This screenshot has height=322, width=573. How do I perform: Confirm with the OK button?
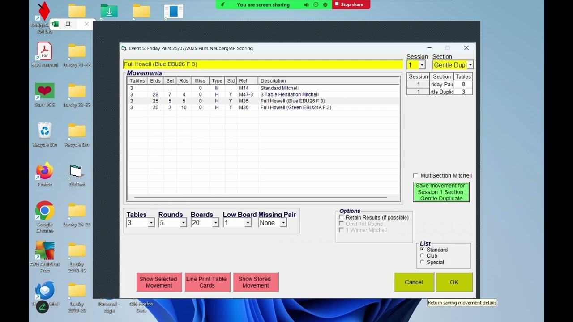coord(454,282)
